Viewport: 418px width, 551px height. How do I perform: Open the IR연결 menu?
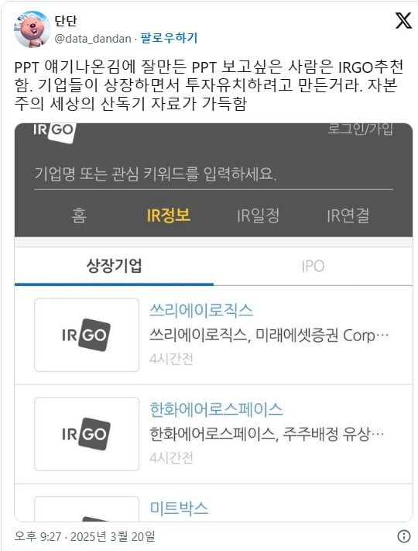(348, 215)
